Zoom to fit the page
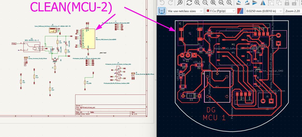302x137 pixels. [x=213, y=3]
